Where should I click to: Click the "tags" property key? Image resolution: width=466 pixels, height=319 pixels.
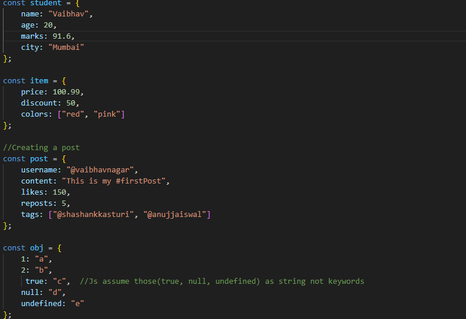(x=30, y=215)
